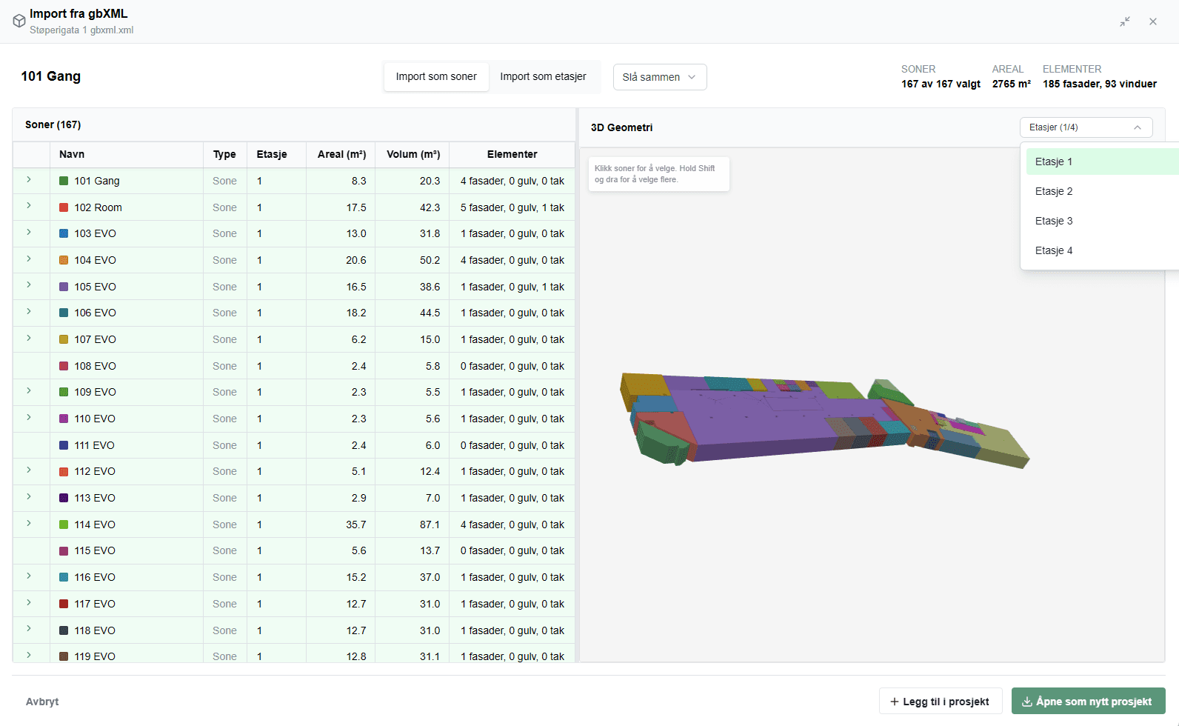Switch to Import som etasjer tab

pos(543,76)
